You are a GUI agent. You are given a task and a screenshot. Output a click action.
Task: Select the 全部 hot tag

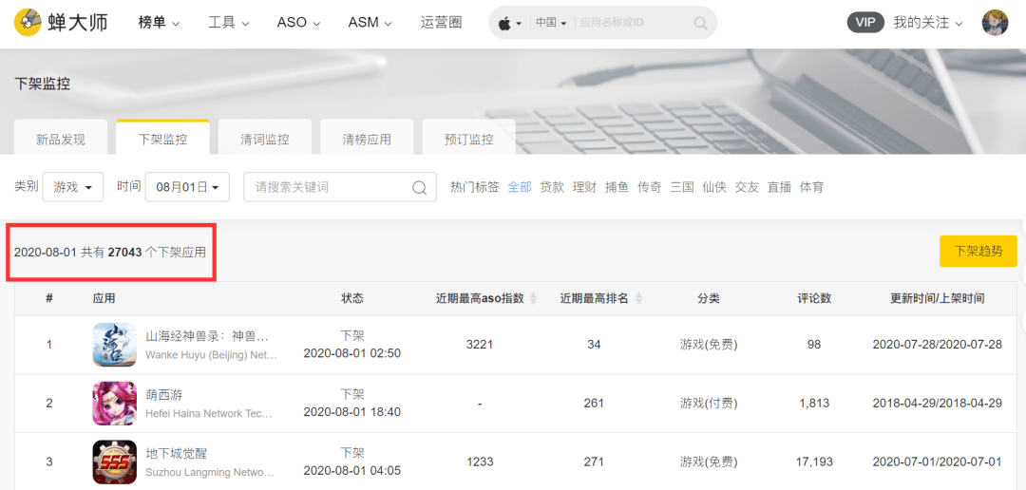[520, 187]
